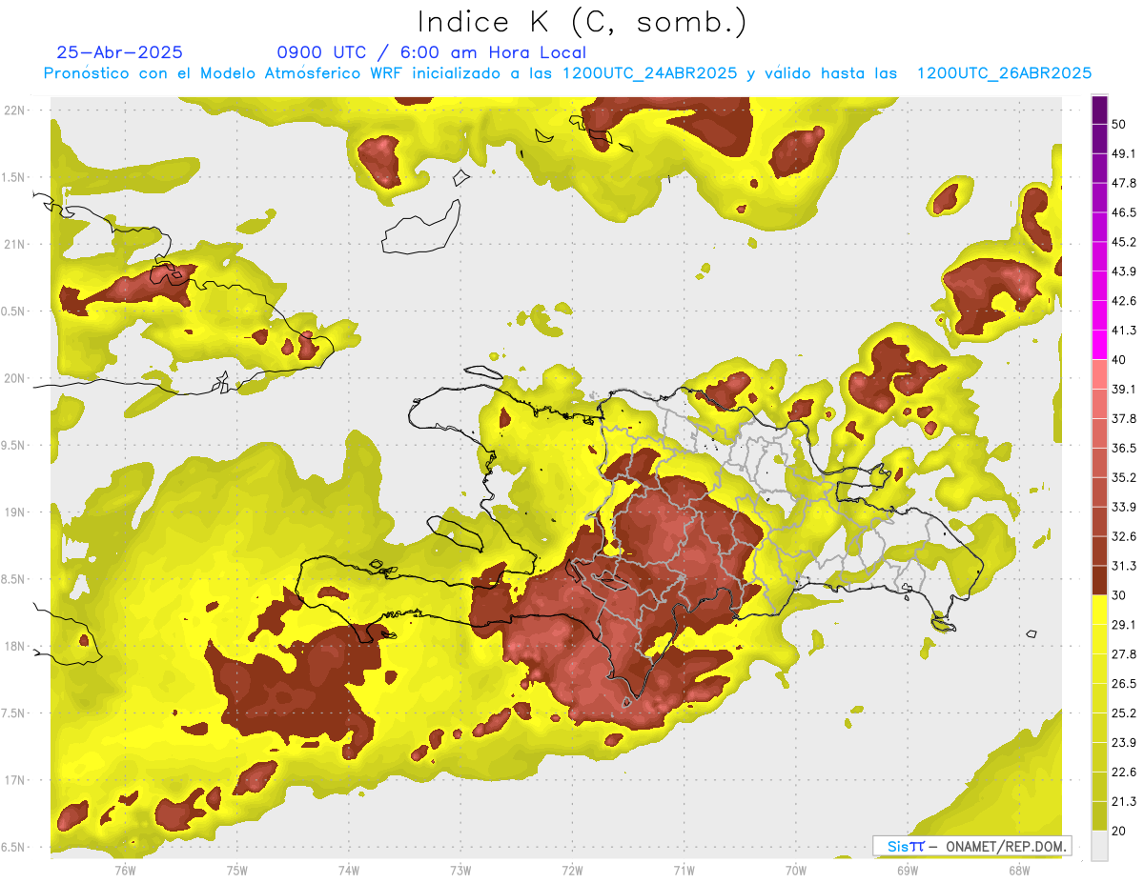Click the "33.9" color scale label
The width and height of the screenshot is (1144, 883).
(1124, 507)
